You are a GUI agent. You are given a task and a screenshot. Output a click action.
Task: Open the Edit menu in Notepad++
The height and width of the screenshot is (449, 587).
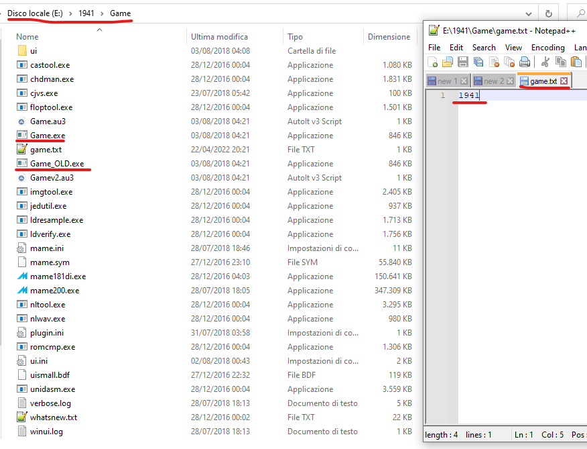(x=456, y=48)
